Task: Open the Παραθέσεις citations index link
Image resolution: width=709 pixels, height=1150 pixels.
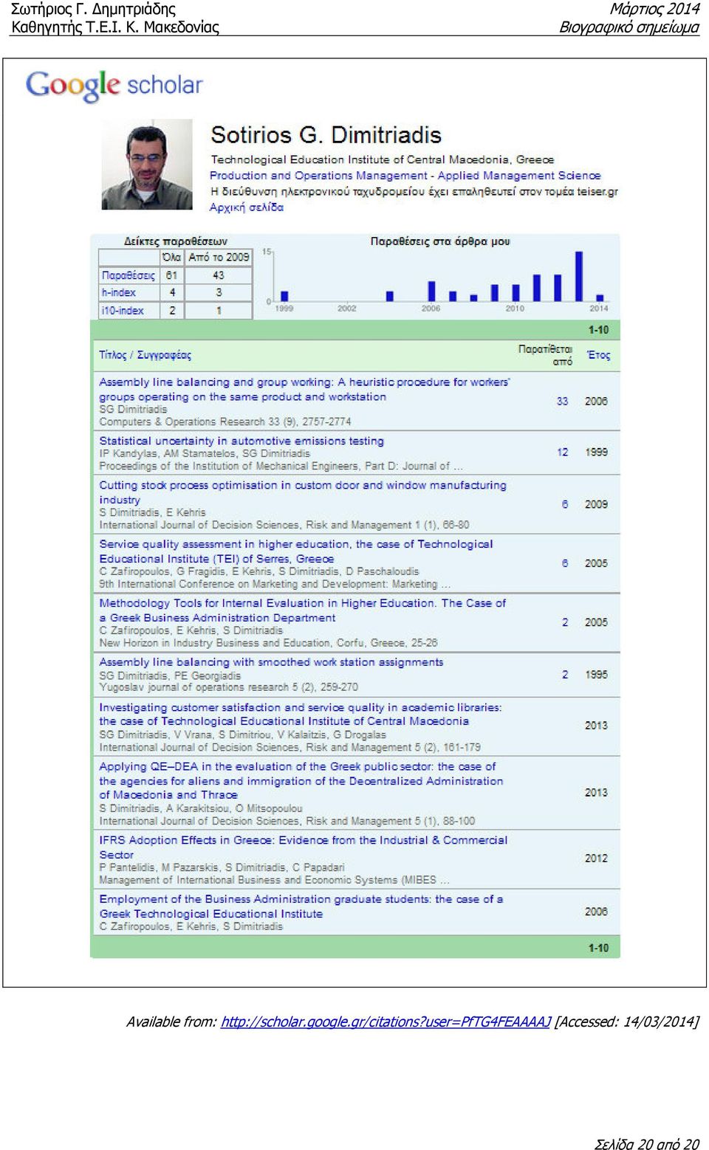Action: 129,275
